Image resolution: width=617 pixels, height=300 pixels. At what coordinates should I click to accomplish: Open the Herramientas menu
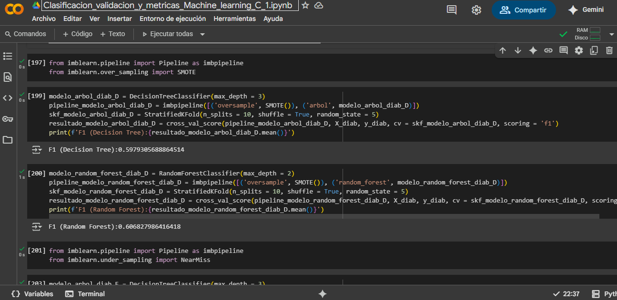click(234, 19)
